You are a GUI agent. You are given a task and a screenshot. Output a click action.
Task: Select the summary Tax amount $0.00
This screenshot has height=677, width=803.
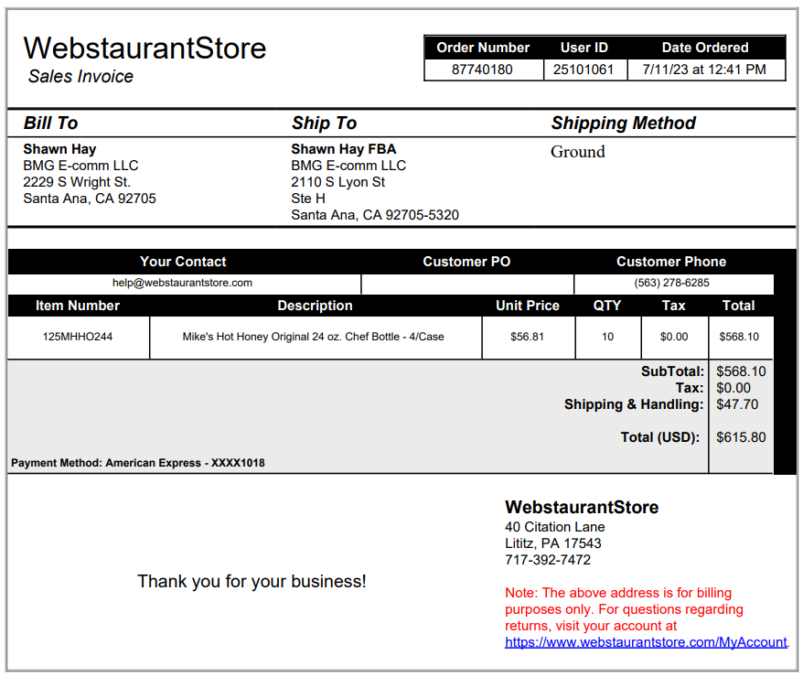733,388
